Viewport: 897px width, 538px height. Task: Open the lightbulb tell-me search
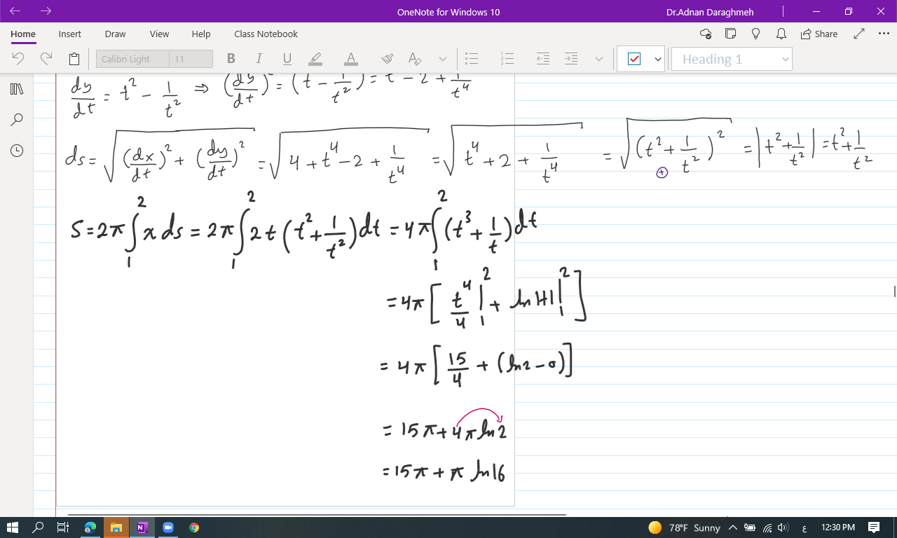pos(755,34)
